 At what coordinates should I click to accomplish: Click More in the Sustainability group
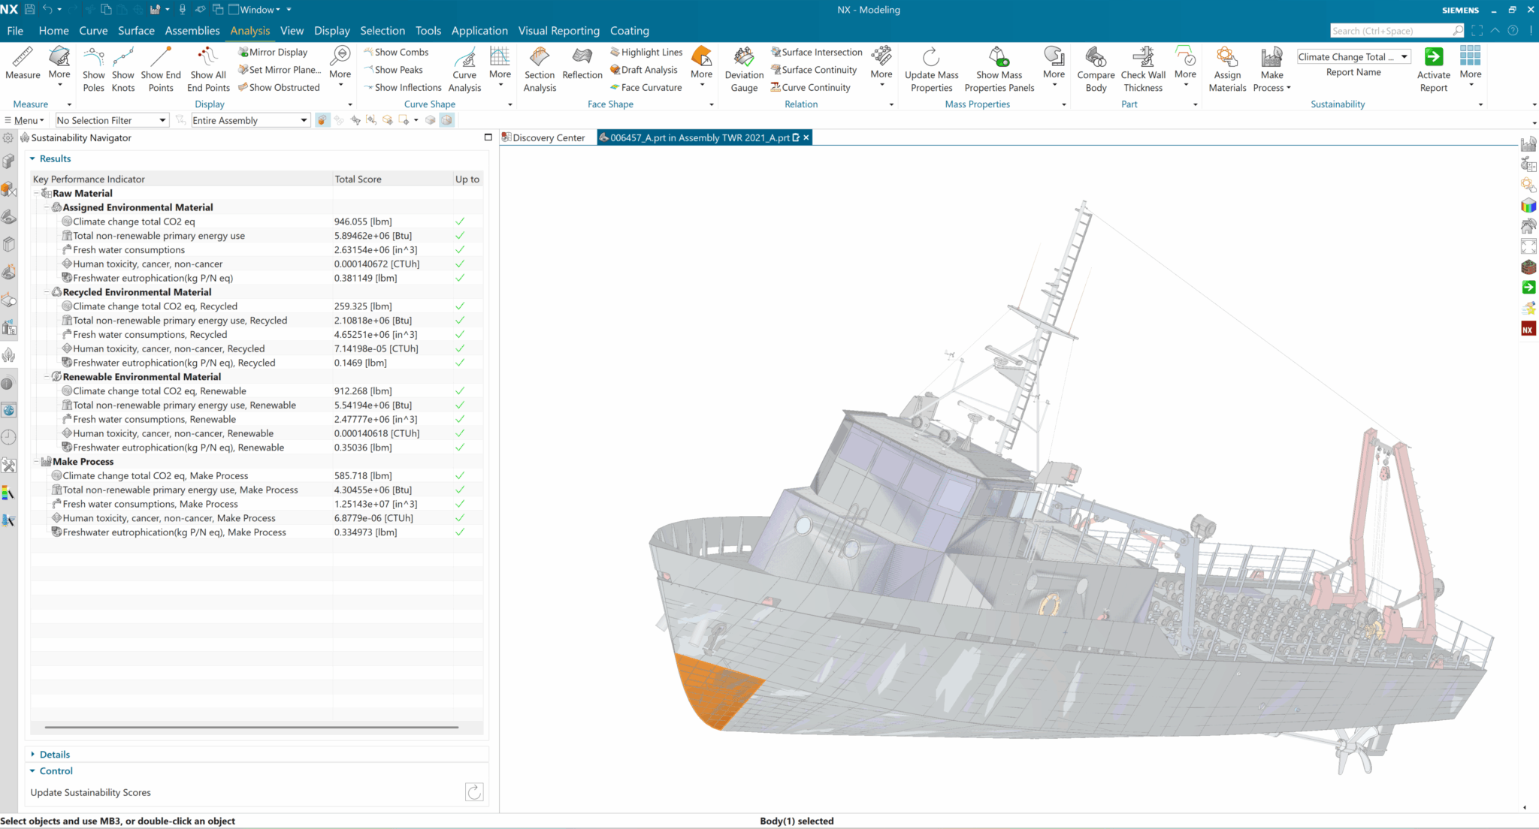(1470, 66)
